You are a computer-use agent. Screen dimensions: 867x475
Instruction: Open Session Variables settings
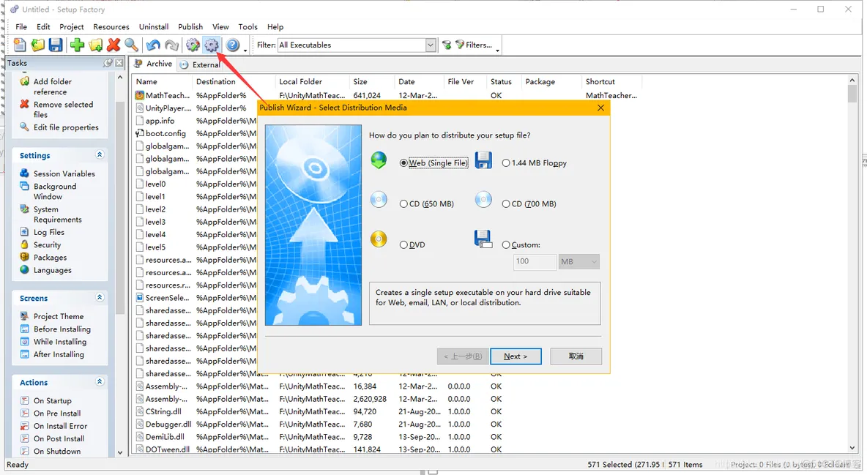tap(64, 173)
